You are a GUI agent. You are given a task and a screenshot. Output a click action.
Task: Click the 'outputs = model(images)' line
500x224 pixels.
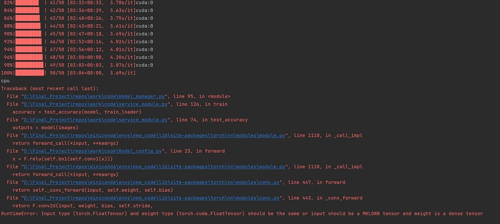tap(45, 127)
